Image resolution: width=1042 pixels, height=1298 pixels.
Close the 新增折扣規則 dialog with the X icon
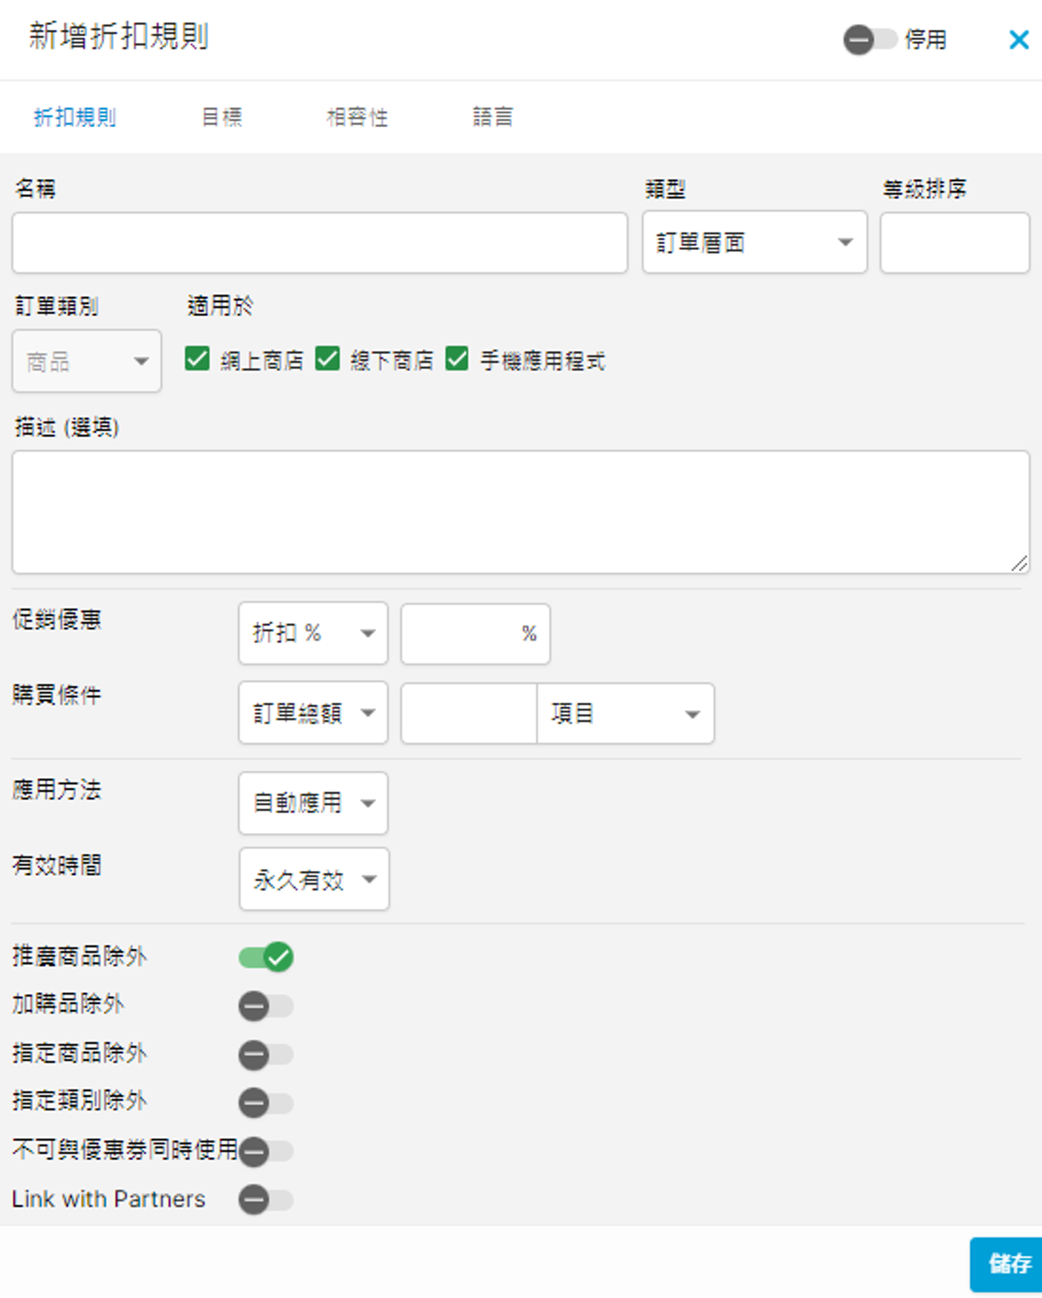(1018, 40)
